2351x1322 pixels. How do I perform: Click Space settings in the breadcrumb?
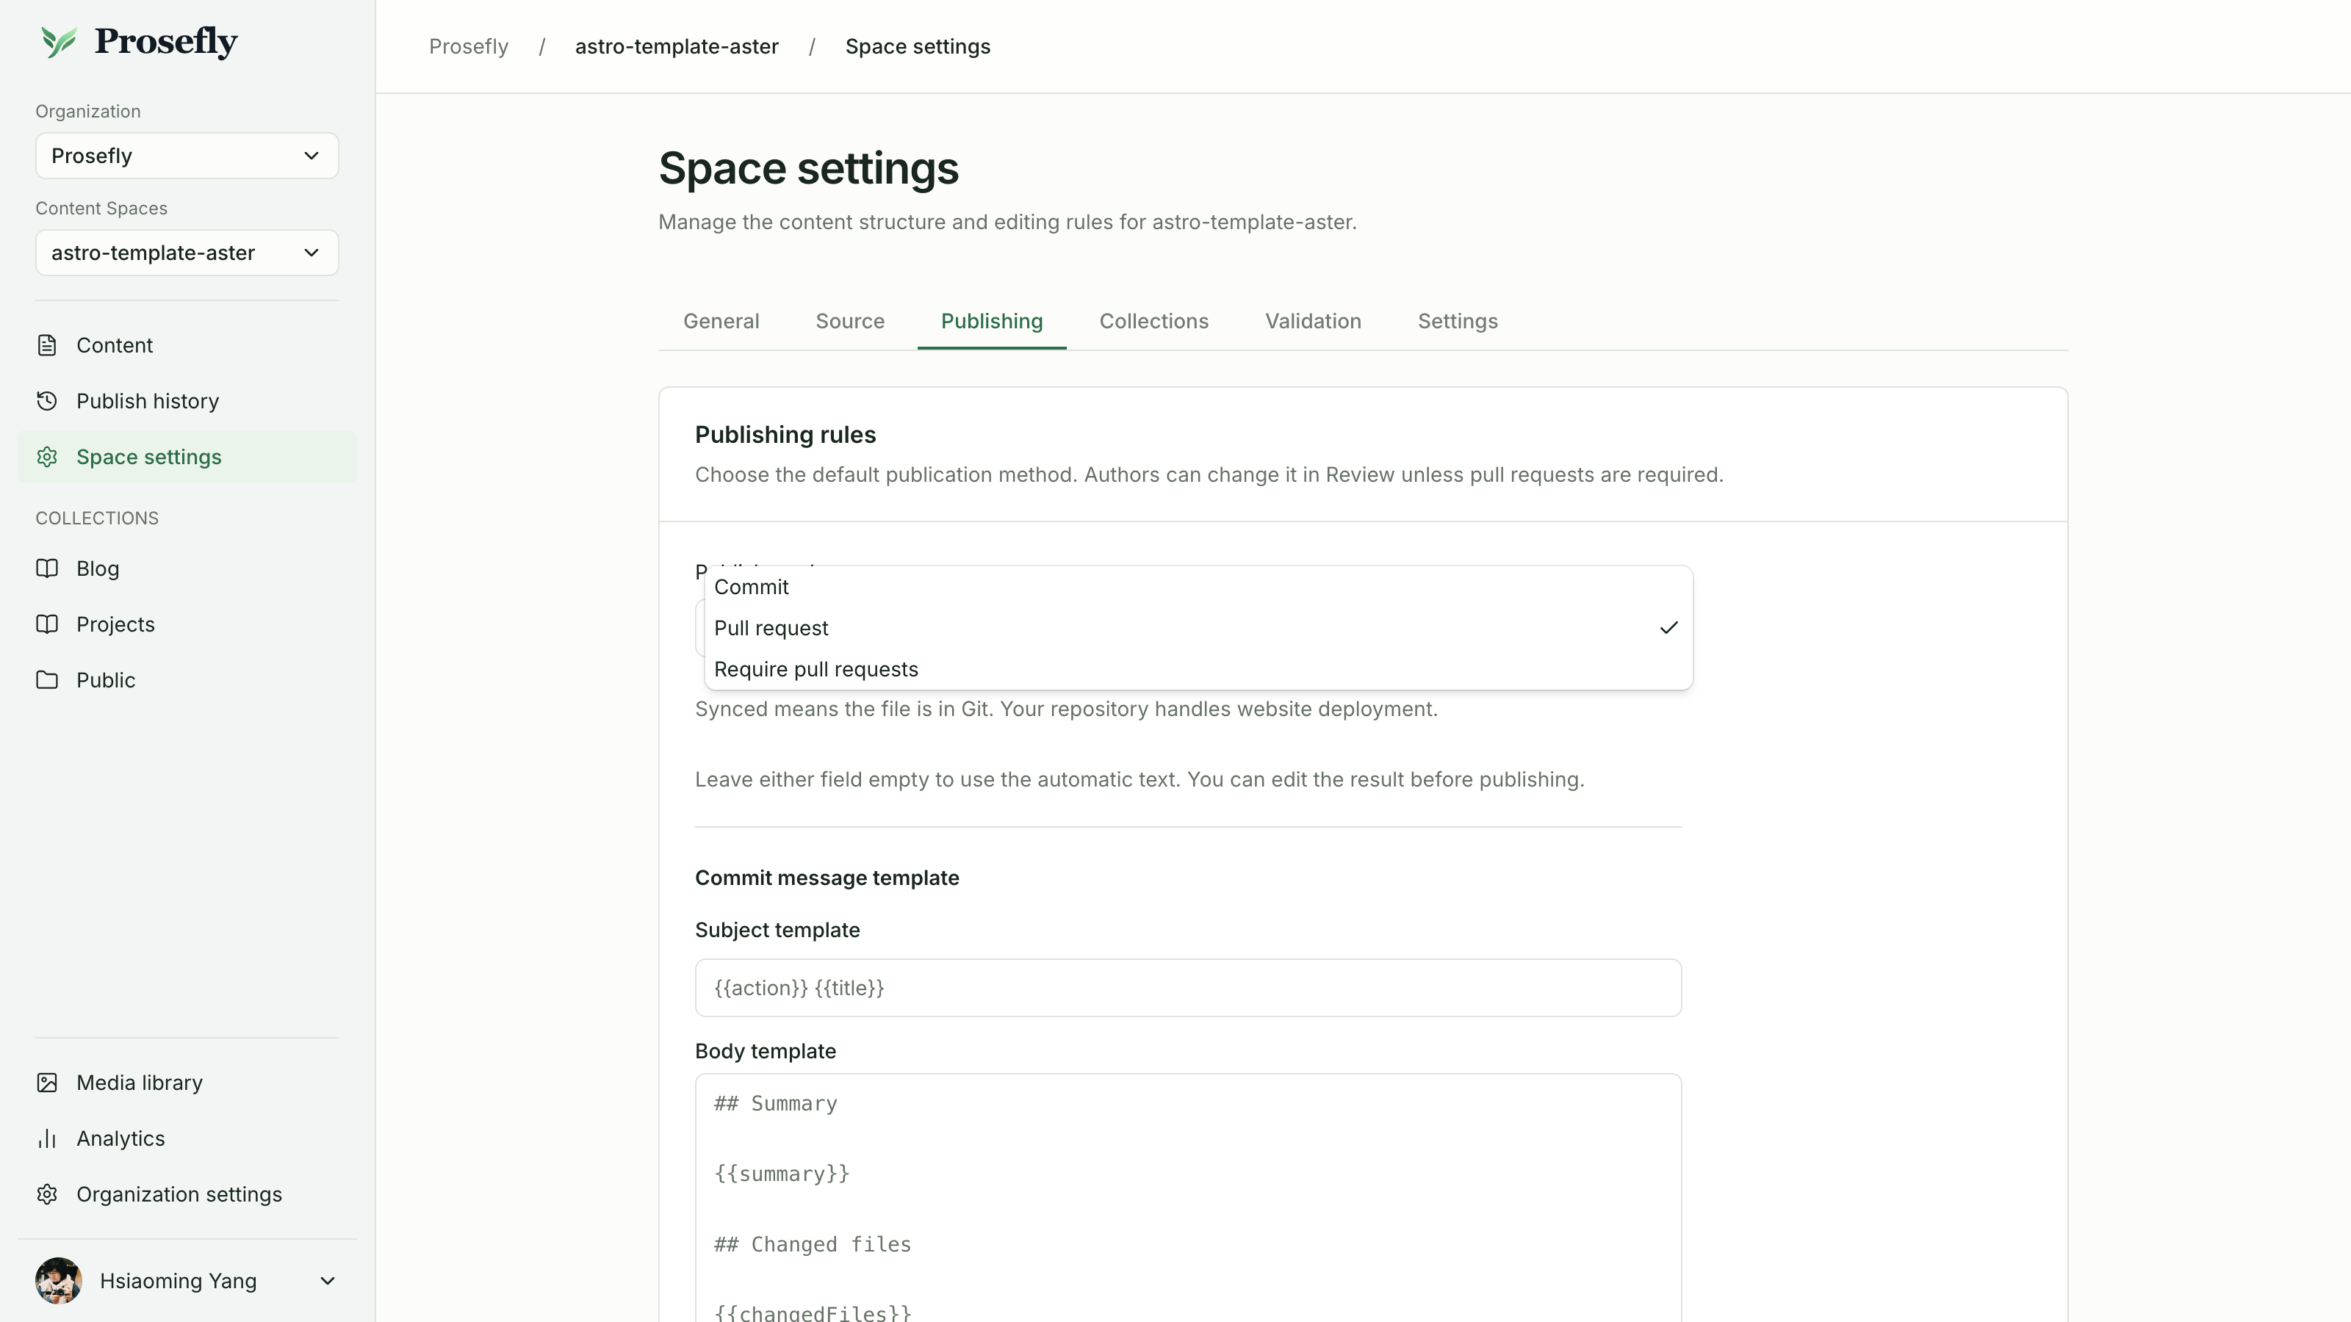[x=917, y=46]
